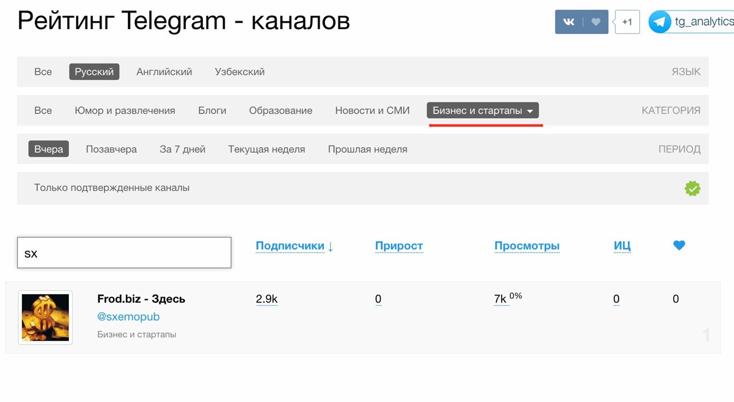Image resolution: width=734 pixels, height=402 pixels.
Task: Click the Бизнес и стартапы label under @sxemopub
Action: 136,334
